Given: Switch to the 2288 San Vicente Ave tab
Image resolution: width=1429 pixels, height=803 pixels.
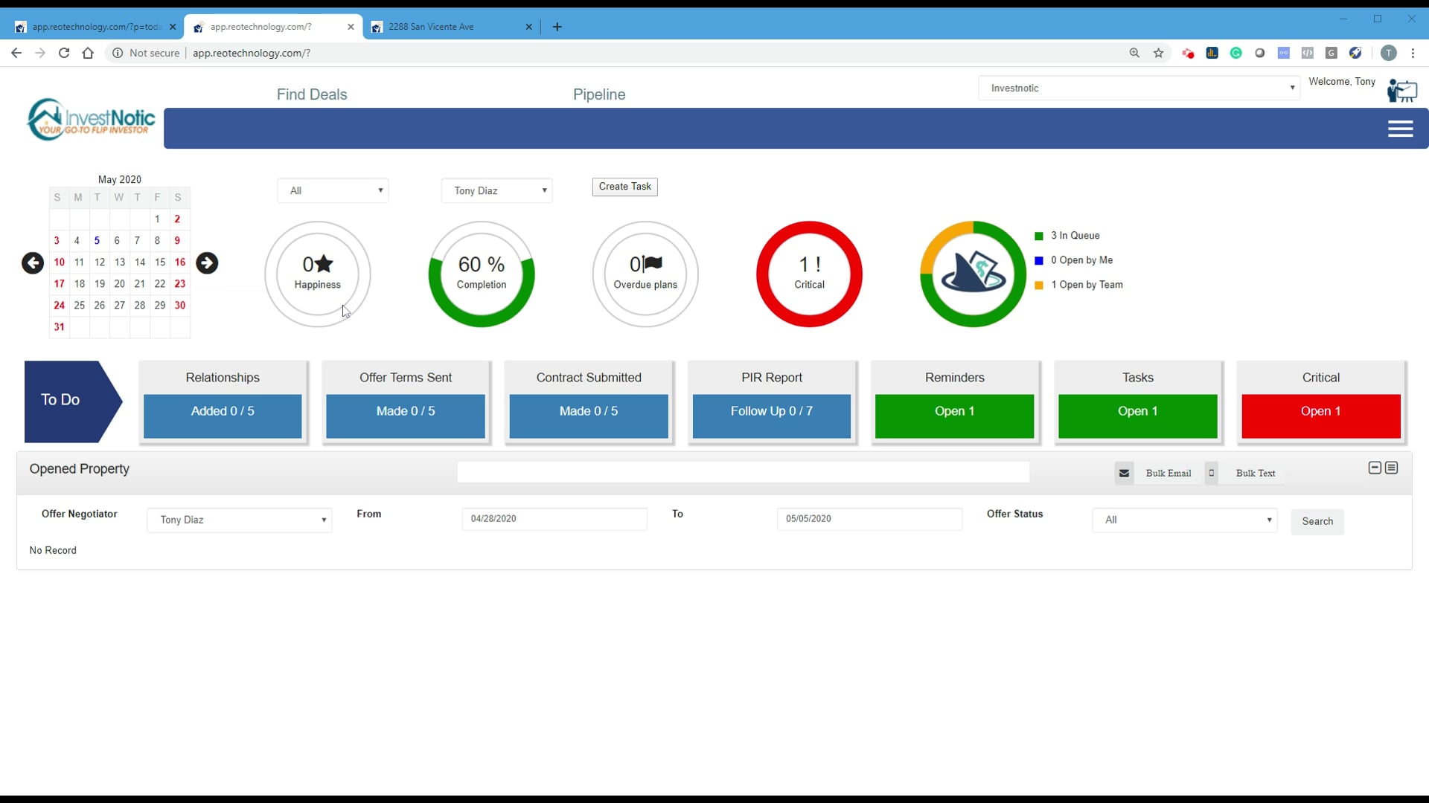Looking at the screenshot, I should click(x=452, y=27).
